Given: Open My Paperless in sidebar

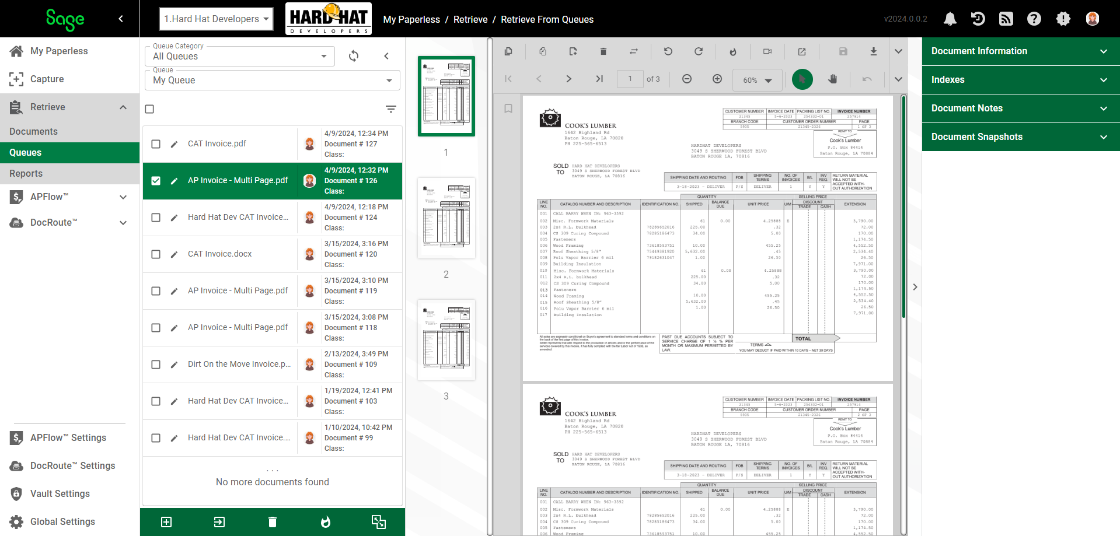Looking at the screenshot, I should [x=69, y=51].
